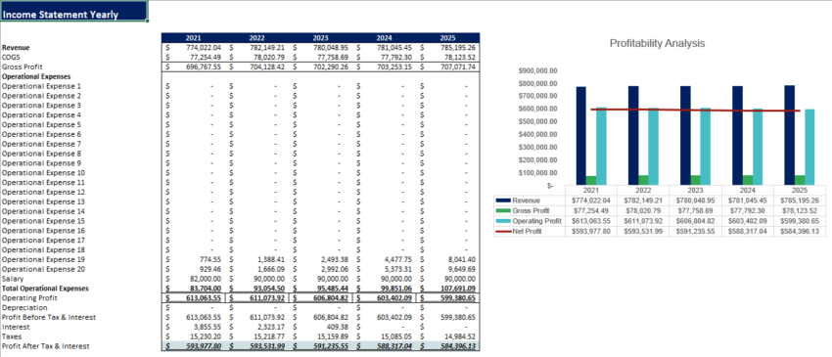Select expense cell 774.55
The height and width of the screenshot is (357, 832).
click(x=193, y=259)
